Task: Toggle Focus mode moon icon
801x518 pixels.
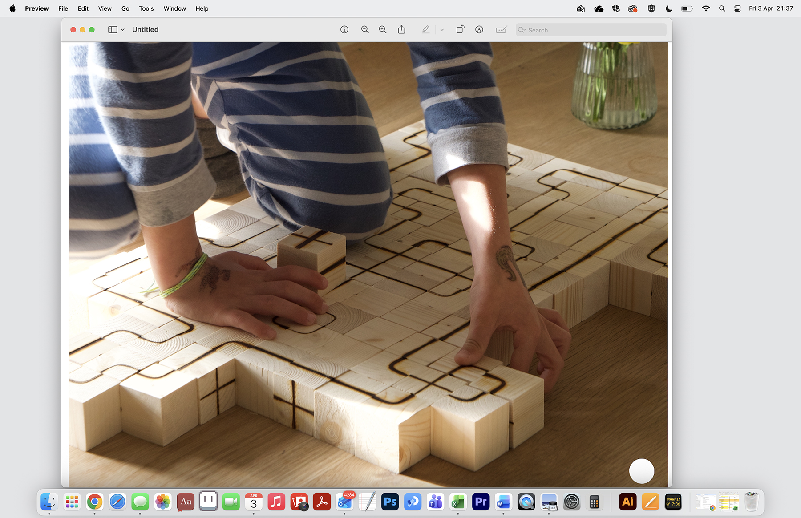Action: pos(668,8)
